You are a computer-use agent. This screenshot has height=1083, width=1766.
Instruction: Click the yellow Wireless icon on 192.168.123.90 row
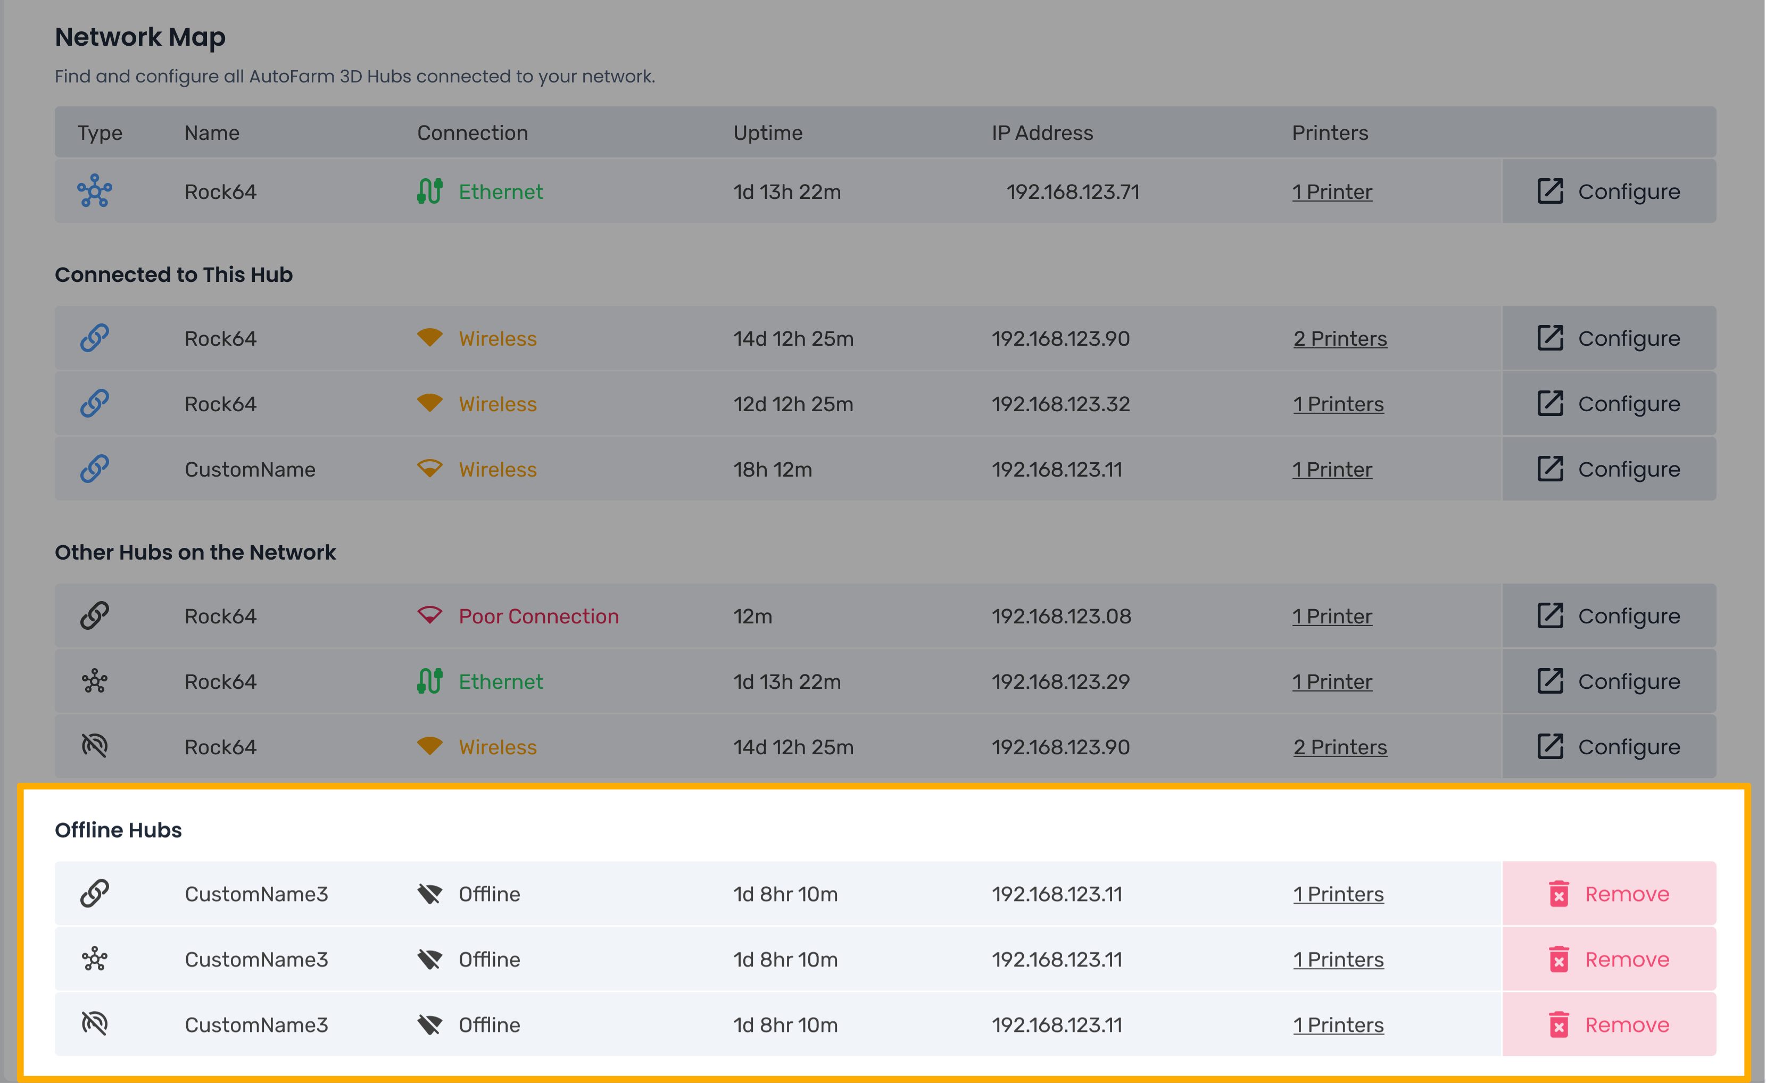(x=430, y=337)
